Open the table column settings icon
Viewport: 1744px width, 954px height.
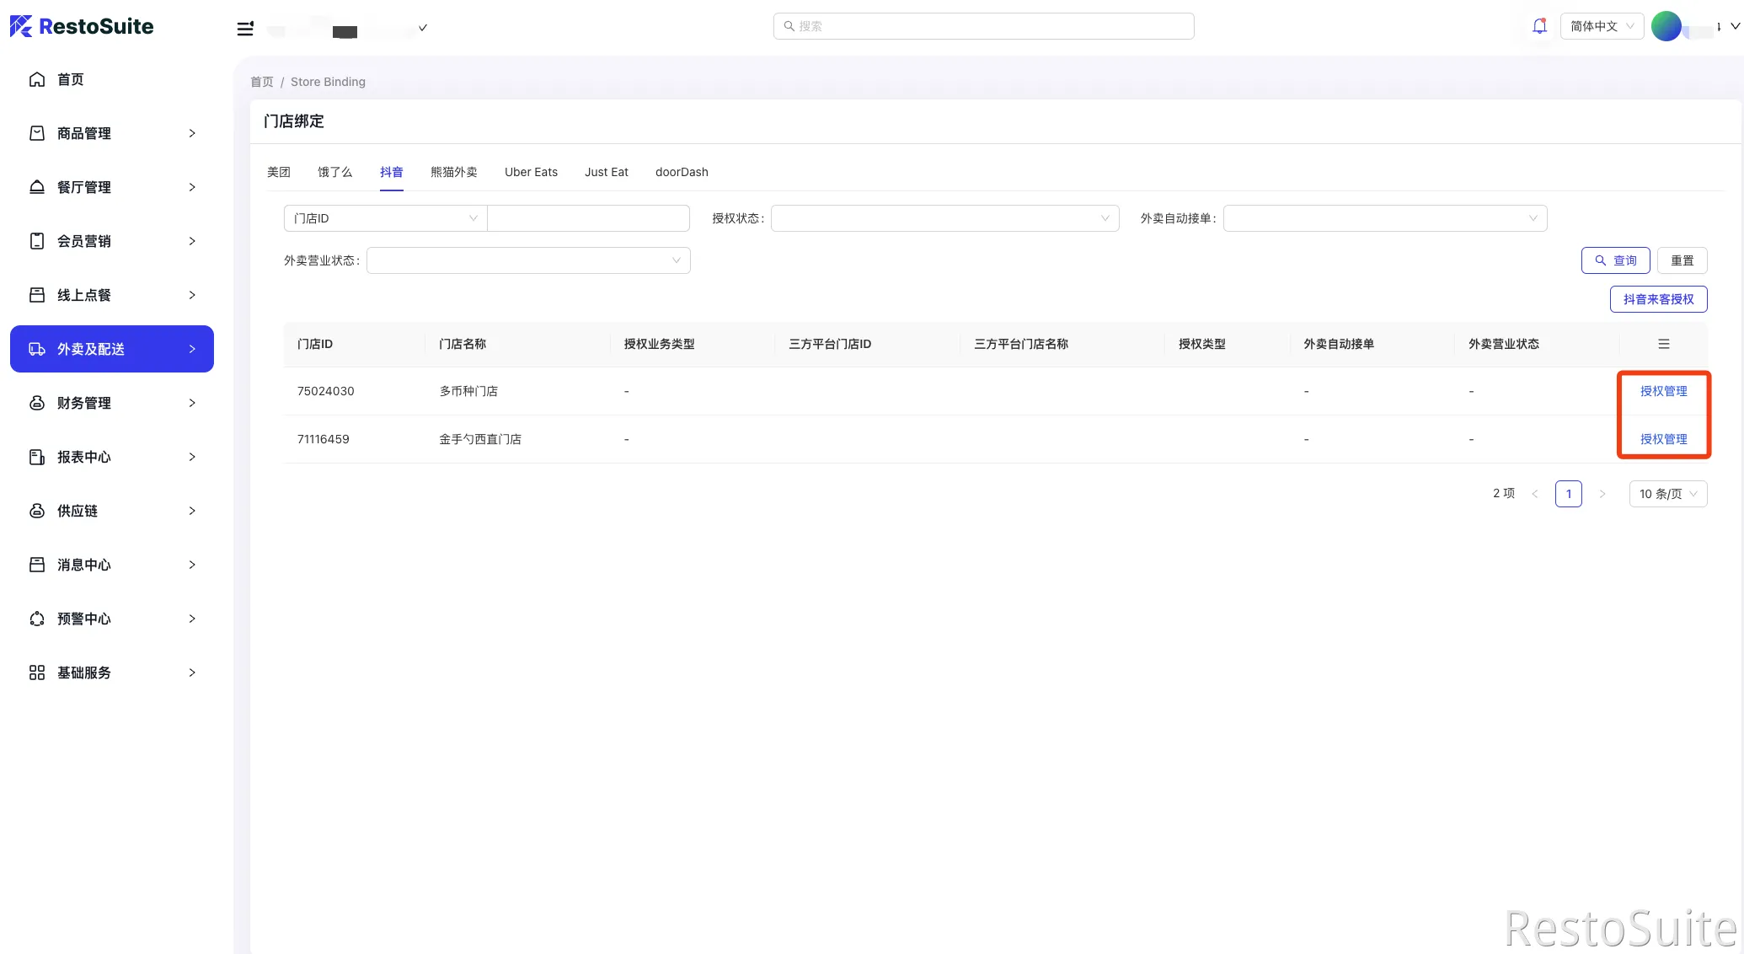[x=1663, y=344]
